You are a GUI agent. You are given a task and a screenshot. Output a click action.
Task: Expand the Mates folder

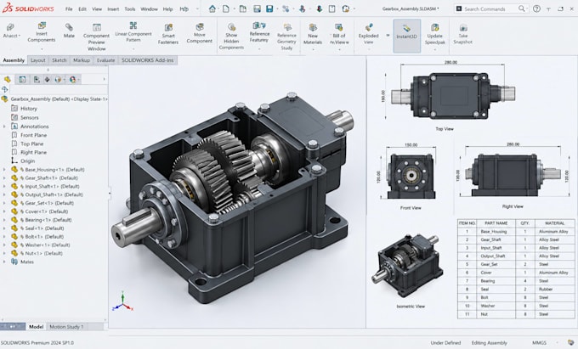tap(4, 262)
